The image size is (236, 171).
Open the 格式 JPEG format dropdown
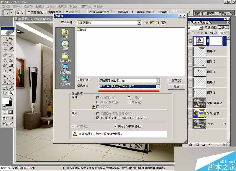pos(158,86)
